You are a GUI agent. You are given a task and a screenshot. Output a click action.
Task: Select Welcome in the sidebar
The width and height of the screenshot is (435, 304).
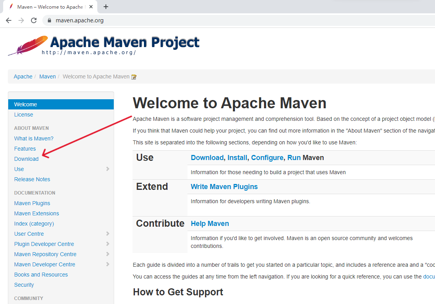click(61, 104)
